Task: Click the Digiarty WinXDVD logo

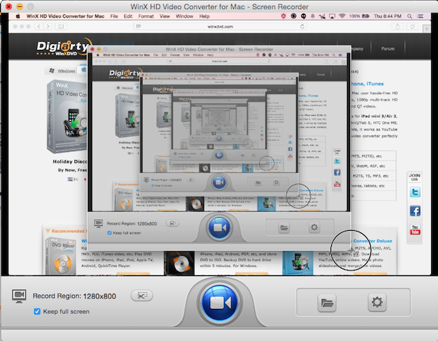Action: pos(63,49)
